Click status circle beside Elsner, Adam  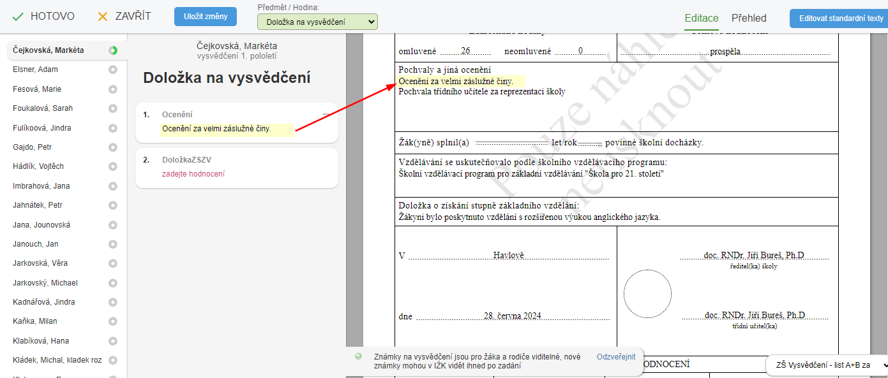113,69
